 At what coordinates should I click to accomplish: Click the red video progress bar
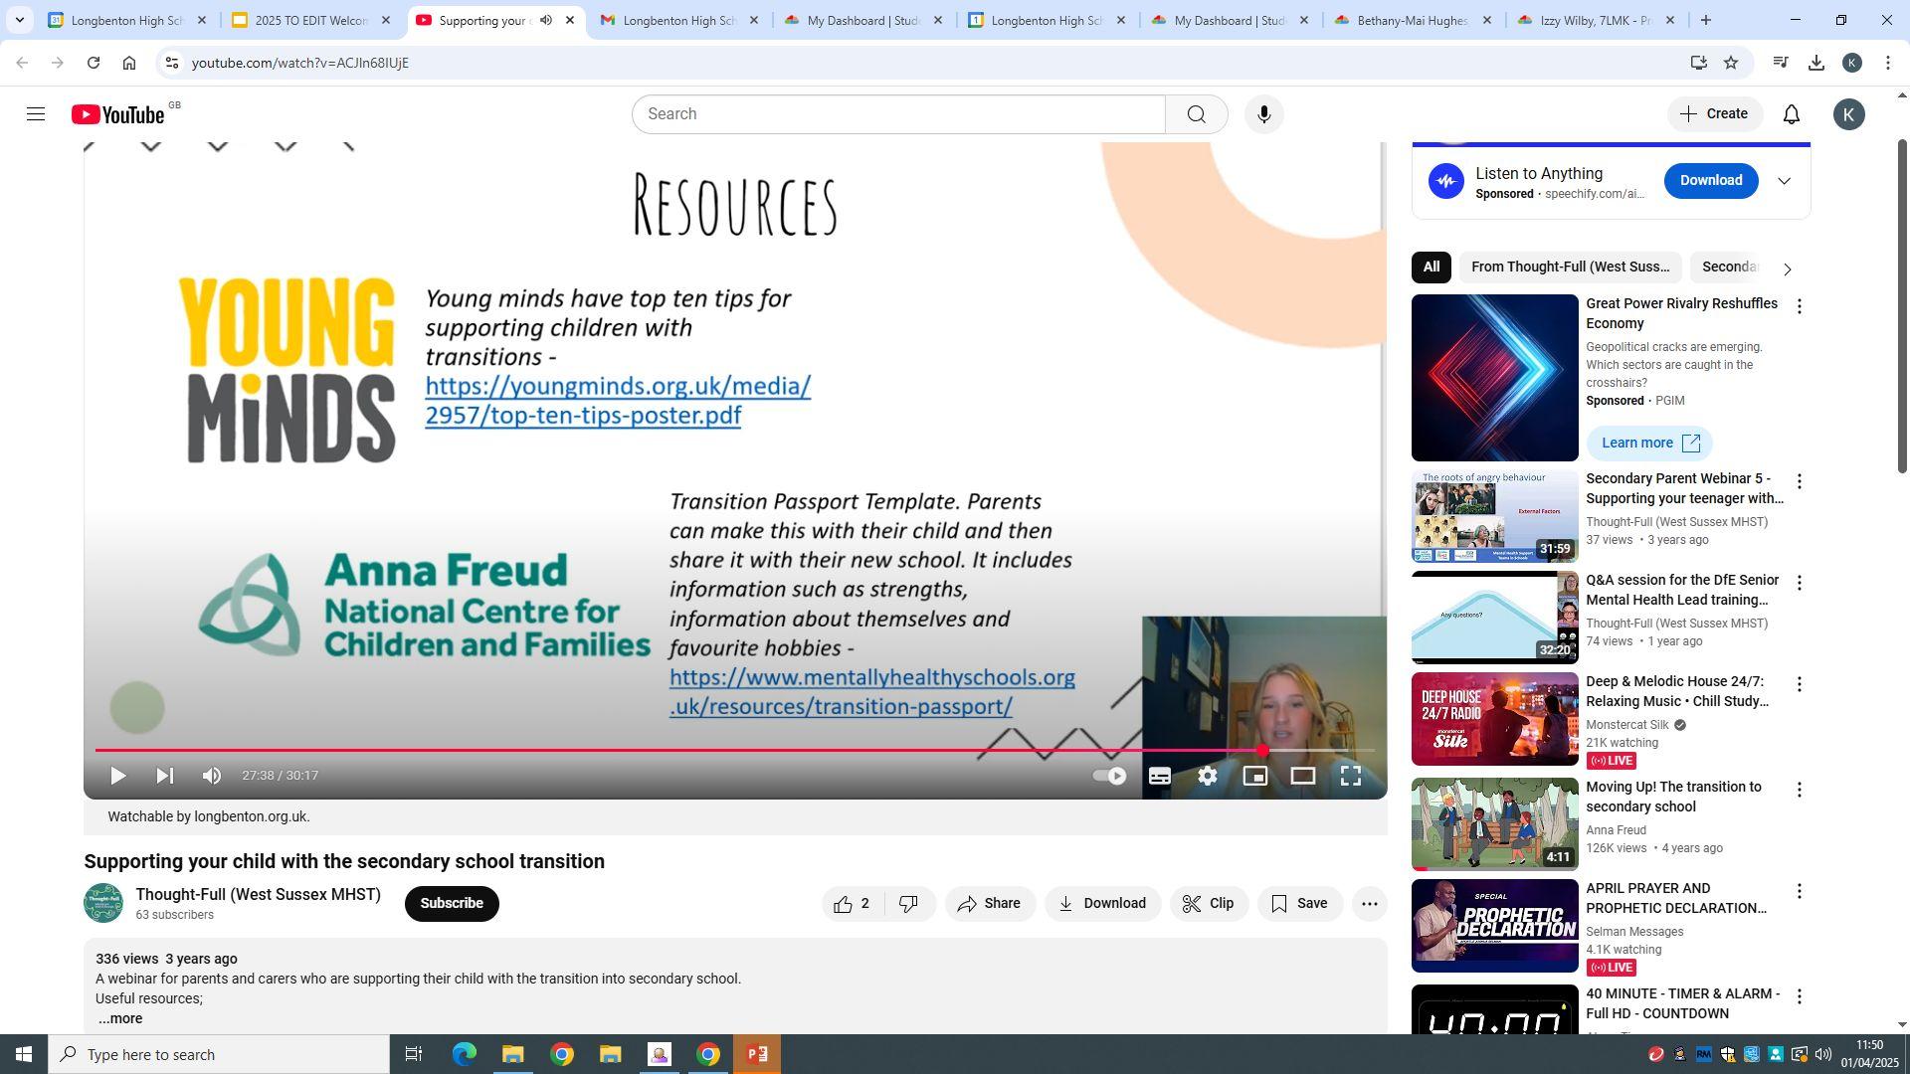[676, 751]
